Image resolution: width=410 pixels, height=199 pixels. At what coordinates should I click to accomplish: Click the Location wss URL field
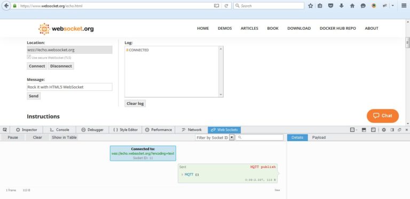point(69,50)
